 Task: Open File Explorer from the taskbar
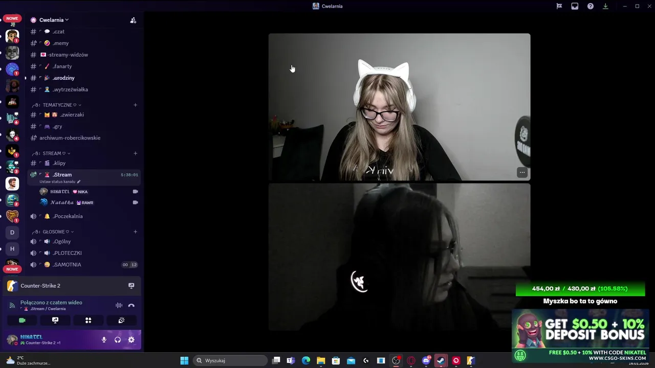(x=321, y=361)
